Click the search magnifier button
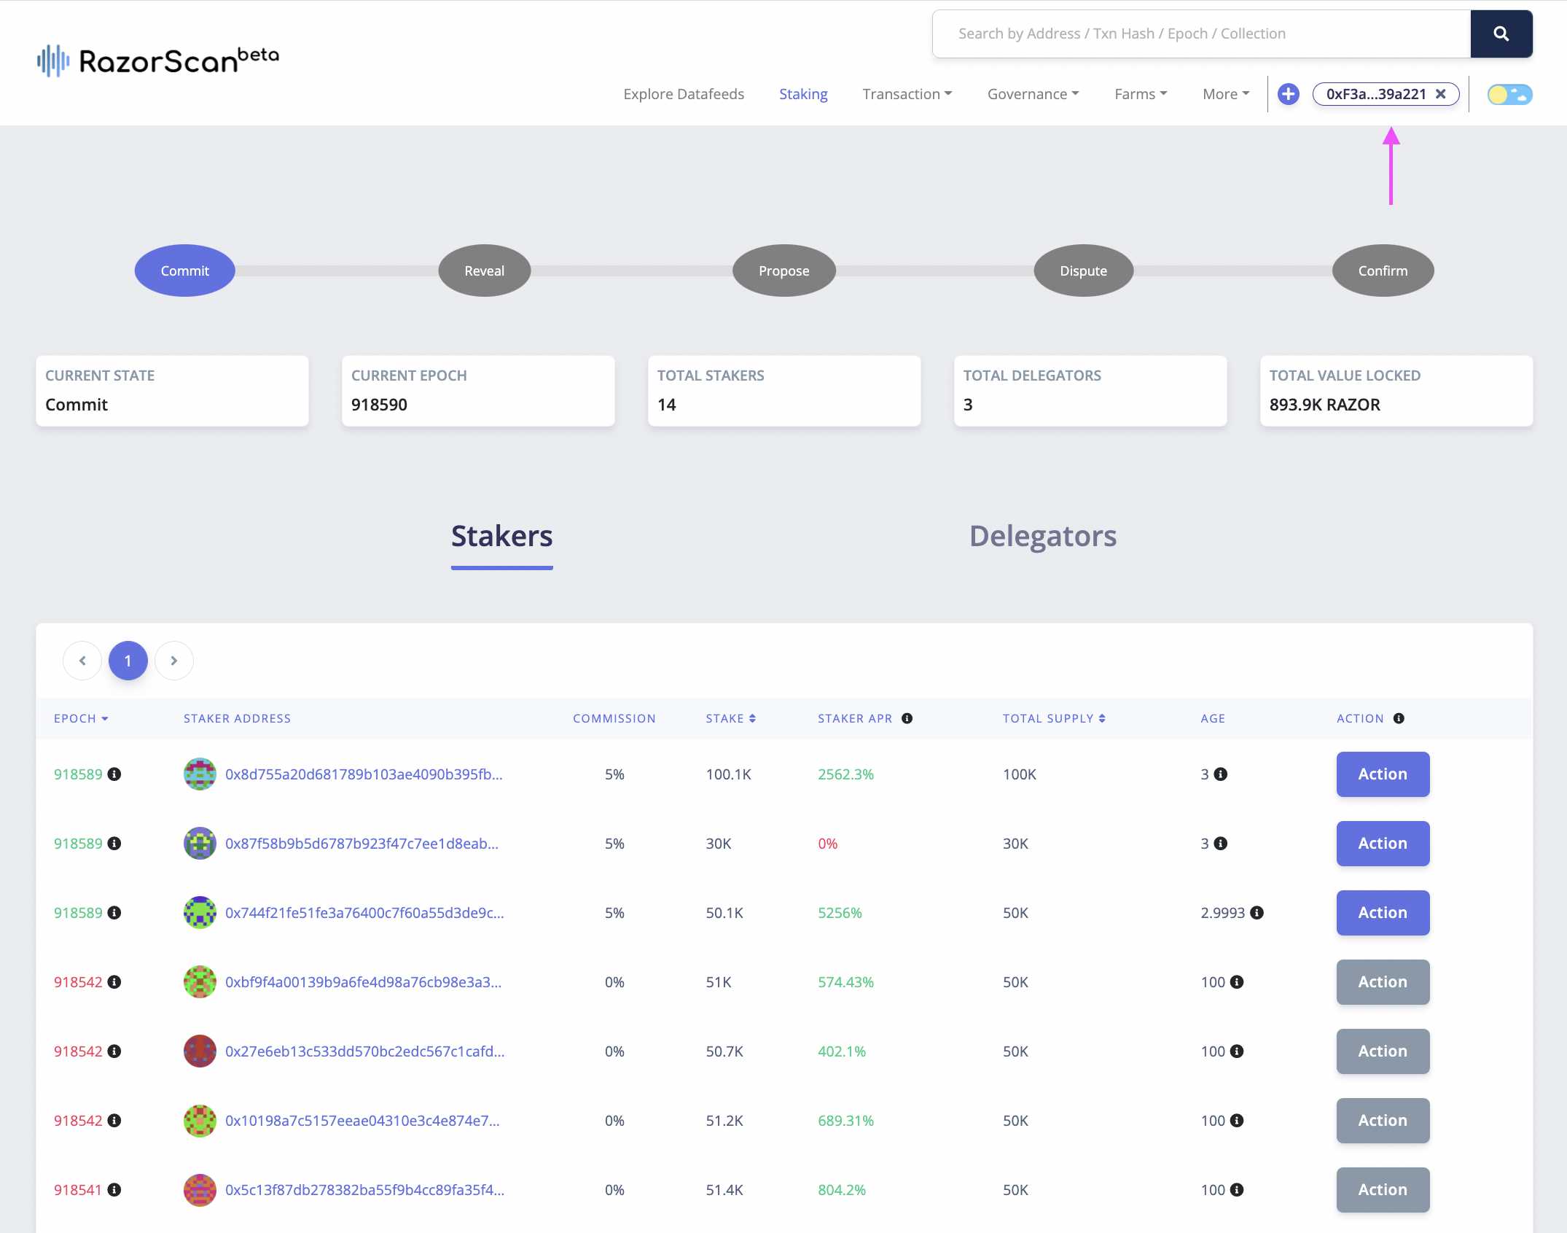Screen dimensions: 1567x1233 (x=1501, y=34)
